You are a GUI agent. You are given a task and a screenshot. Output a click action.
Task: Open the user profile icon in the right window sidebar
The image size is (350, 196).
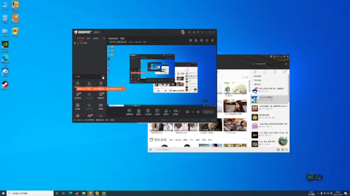point(265,72)
